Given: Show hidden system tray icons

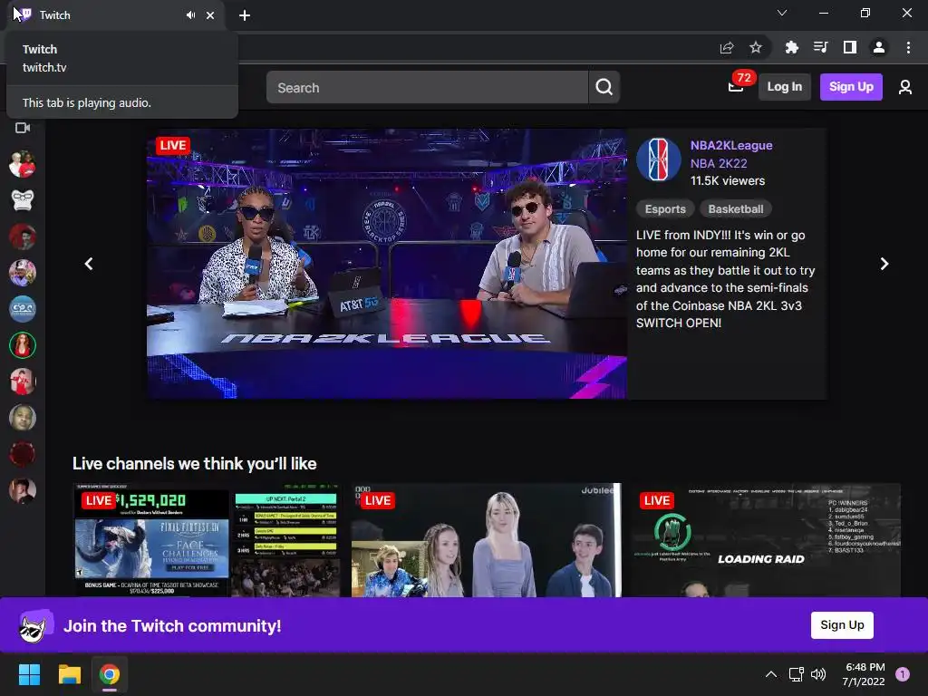Looking at the screenshot, I should tap(770, 674).
